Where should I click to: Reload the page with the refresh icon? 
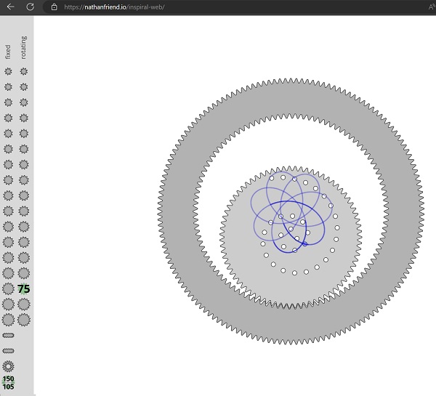pyautogui.click(x=30, y=7)
